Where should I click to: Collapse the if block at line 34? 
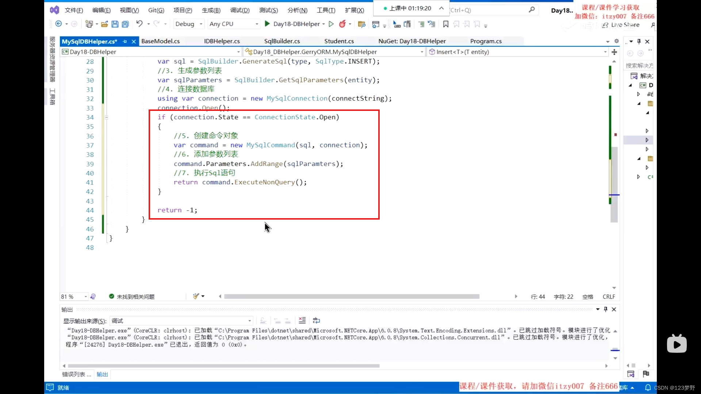tap(107, 117)
